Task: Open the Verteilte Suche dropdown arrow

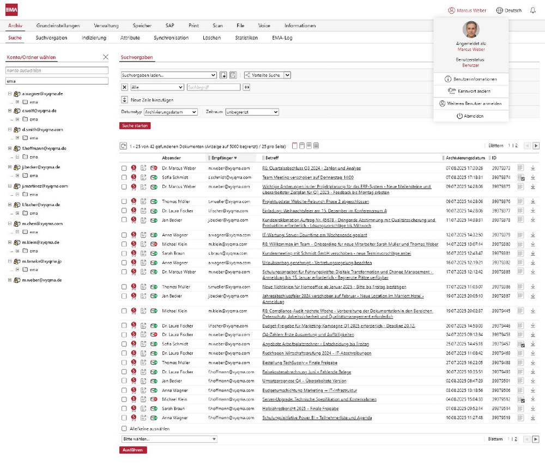Action: (x=287, y=75)
